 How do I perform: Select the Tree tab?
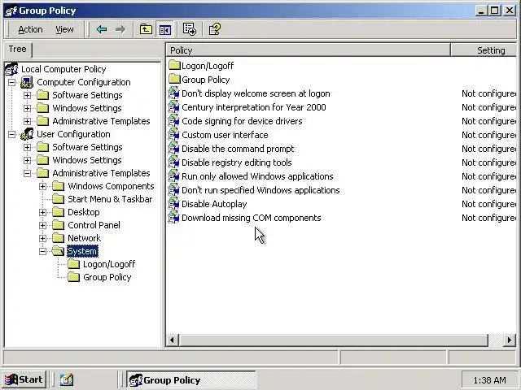[18, 50]
